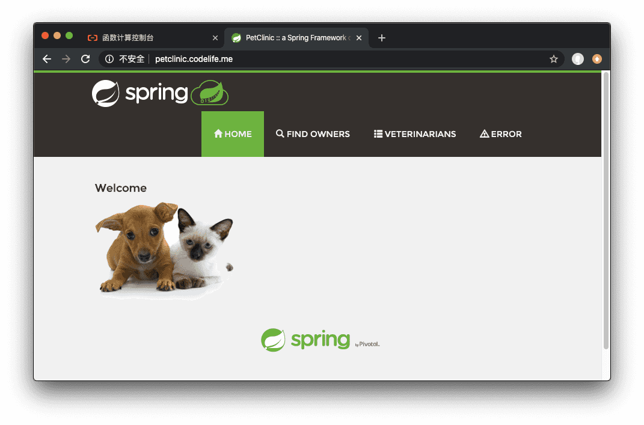This screenshot has width=644, height=425.
Task: Click the warning triangle icon next to ERROR
Action: point(485,133)
